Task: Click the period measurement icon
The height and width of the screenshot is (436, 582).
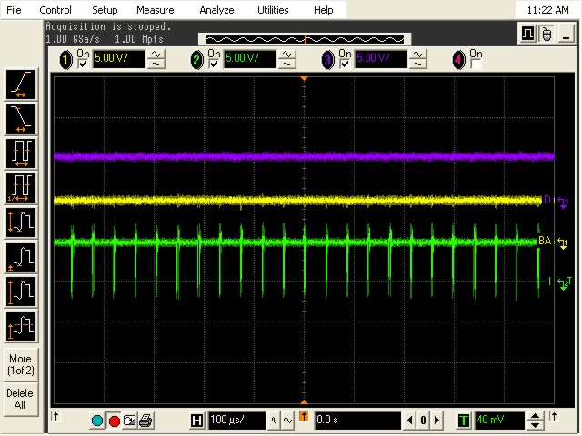Action: (x=21, y=153)
